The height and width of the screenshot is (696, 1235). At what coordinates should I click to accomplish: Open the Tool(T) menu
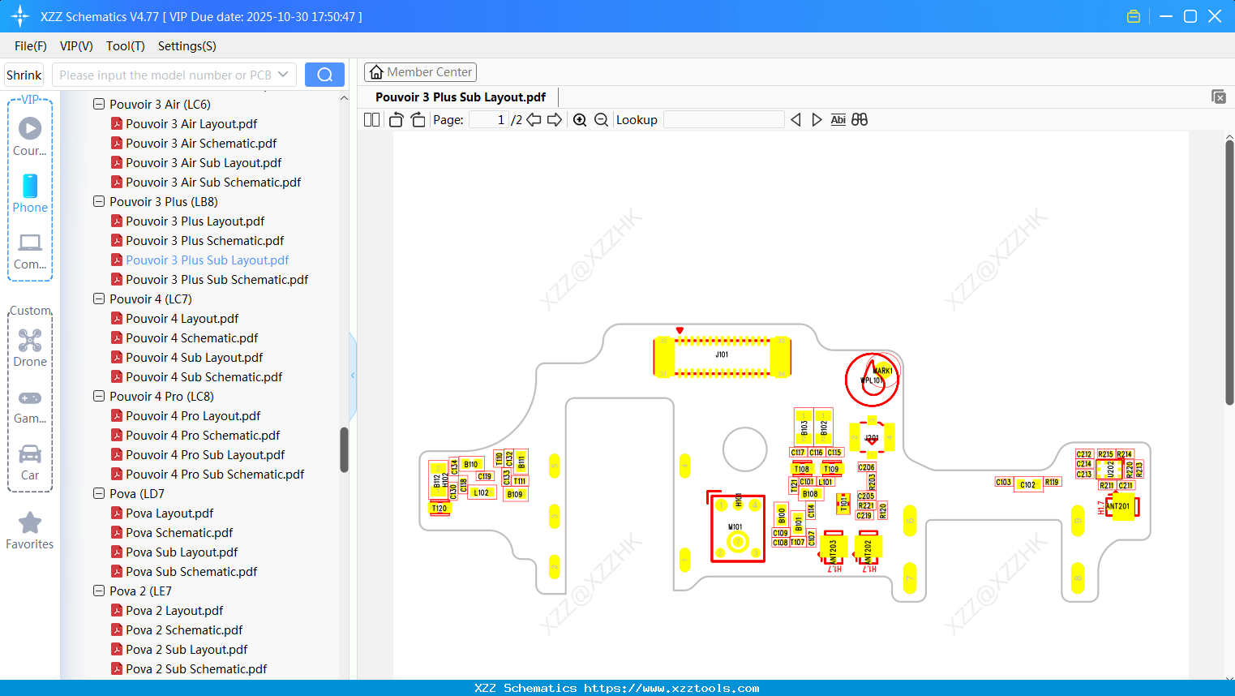tap(126, 46)
